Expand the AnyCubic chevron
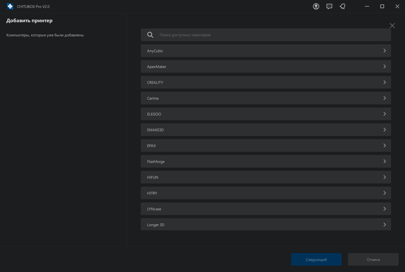405x272 pixels. click(x=385, y=51)
